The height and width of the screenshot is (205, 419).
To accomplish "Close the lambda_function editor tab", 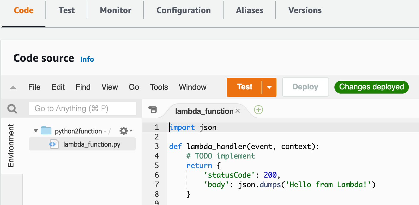I will [238, 111].
